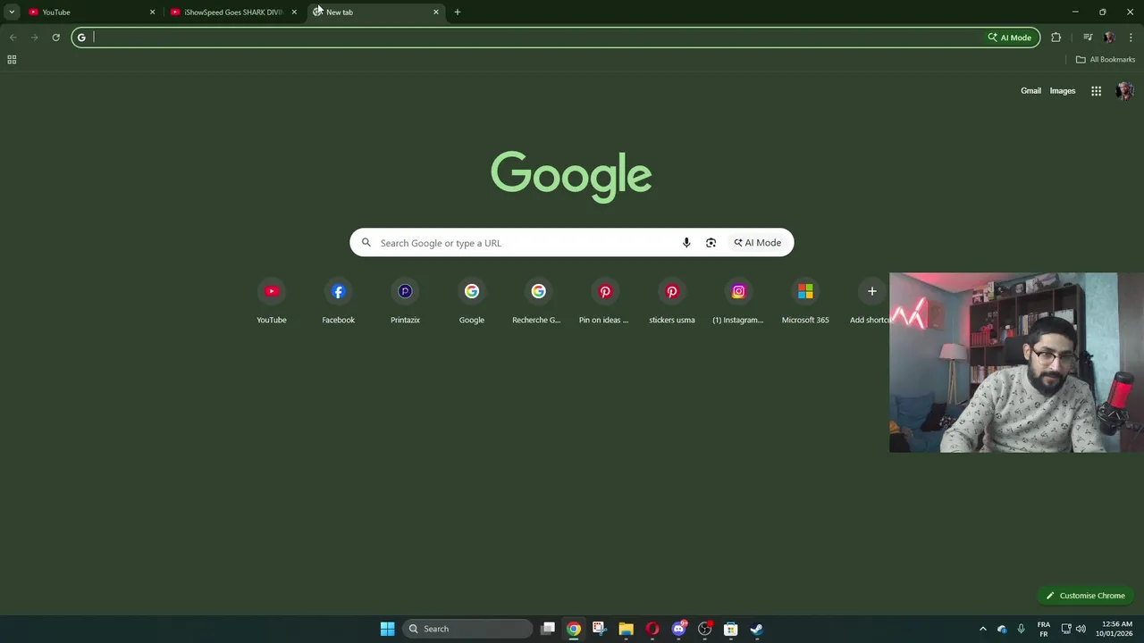Go back using the back arrow
The height and width of the screenshot is (643, 1144).
click(13, 38)
